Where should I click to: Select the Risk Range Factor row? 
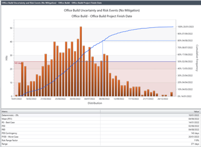(x=100, y=141)
